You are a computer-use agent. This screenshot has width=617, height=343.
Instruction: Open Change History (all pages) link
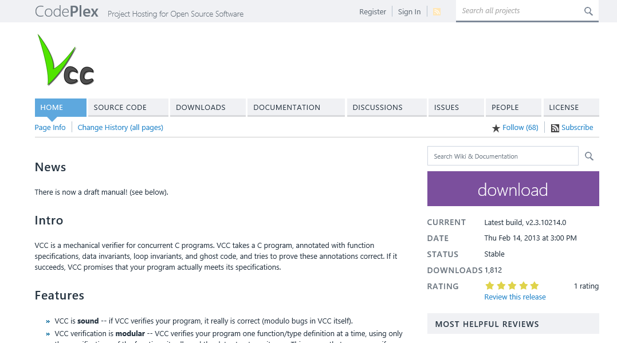coord(120,128)
